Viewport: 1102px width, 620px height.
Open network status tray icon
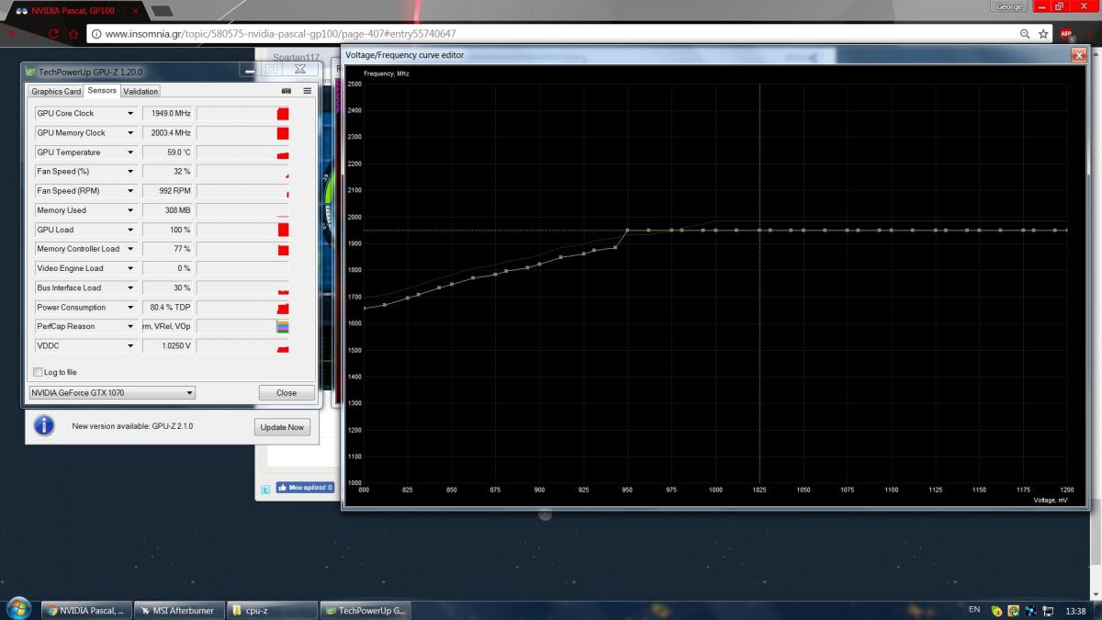1047,610
